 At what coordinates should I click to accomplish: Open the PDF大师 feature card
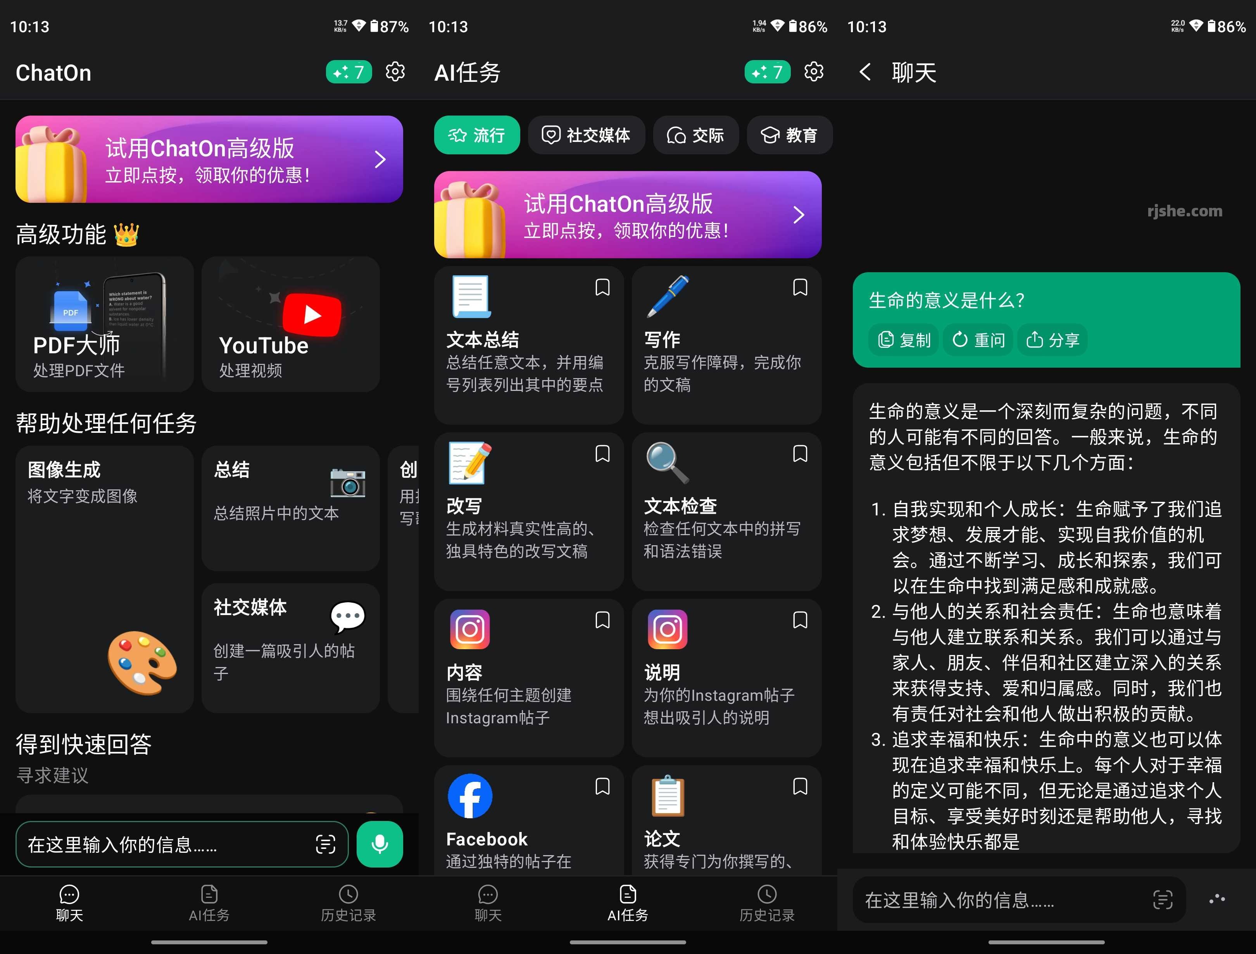pyautogui.click(x=105, y=324)
